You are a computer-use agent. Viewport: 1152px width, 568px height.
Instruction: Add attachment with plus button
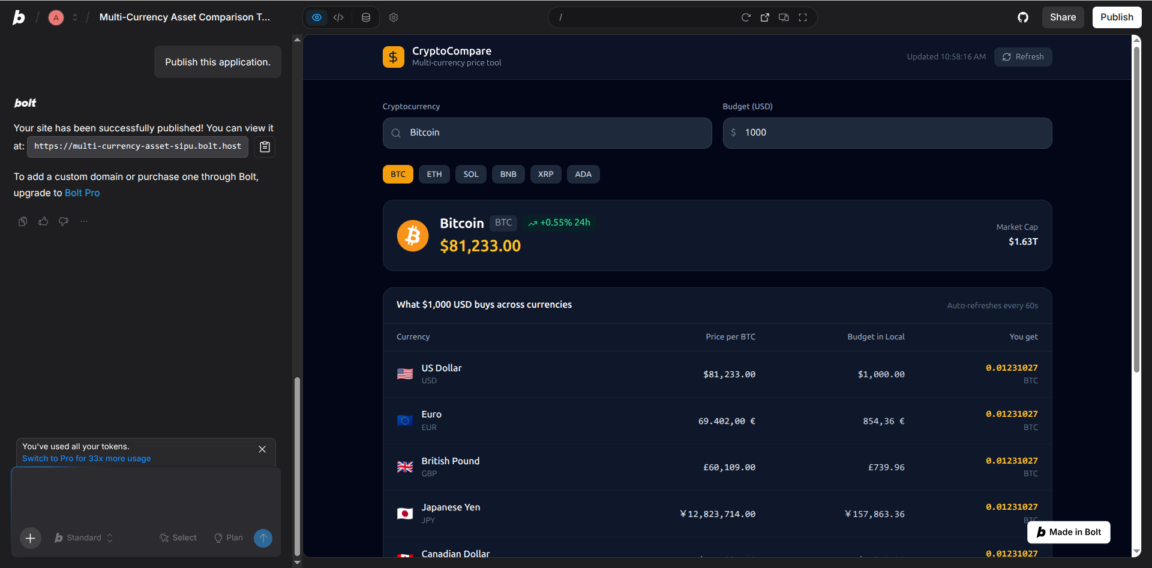coord(31,538)
